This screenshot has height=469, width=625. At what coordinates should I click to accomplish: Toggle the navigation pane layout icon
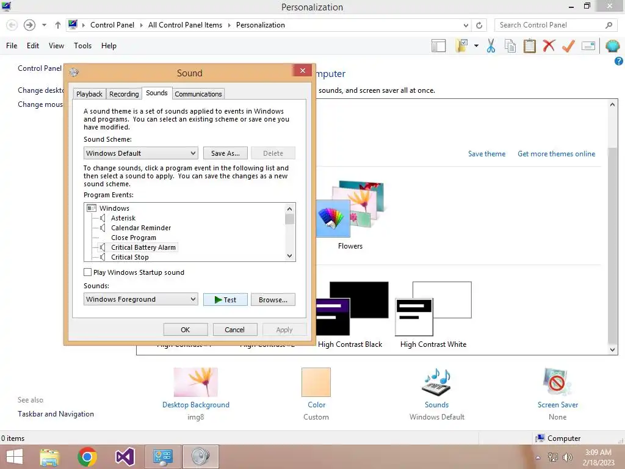coord(438,46)
